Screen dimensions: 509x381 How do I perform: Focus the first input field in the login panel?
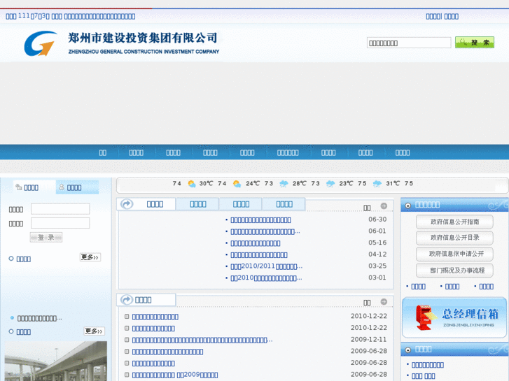60,209
